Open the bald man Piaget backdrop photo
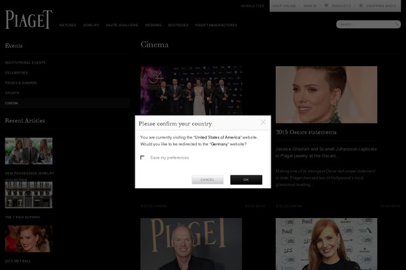 click(x=191, y=244)
